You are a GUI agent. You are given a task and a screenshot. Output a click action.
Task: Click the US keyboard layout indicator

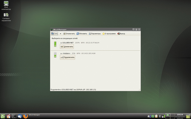[153, 116]
